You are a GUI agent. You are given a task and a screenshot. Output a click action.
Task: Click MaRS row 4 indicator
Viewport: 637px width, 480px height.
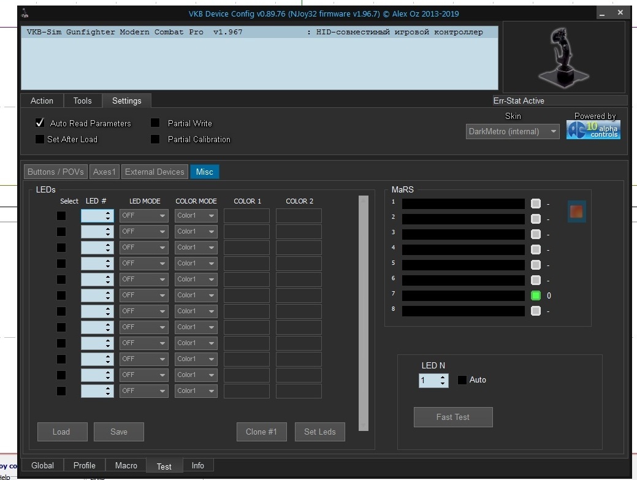click(x=536, y=250)
